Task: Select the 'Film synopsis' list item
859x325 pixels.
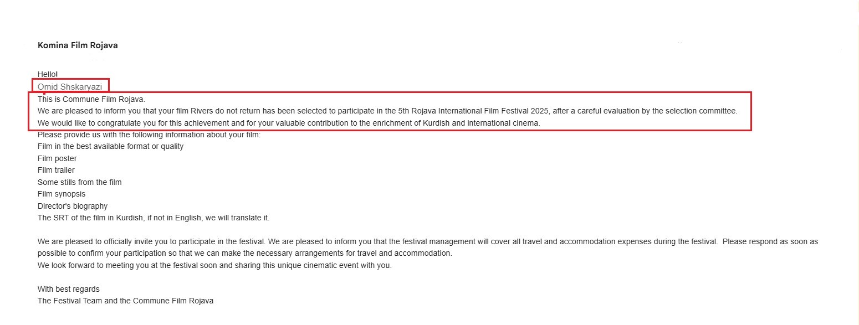Action: [62, 194]
